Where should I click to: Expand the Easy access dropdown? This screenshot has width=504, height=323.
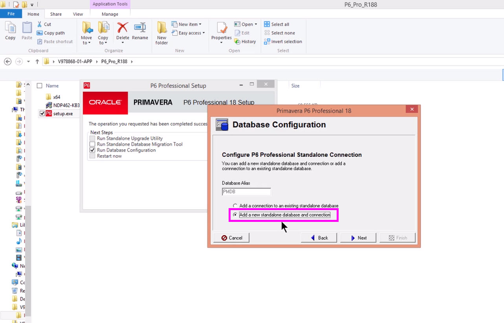(188, 33)
